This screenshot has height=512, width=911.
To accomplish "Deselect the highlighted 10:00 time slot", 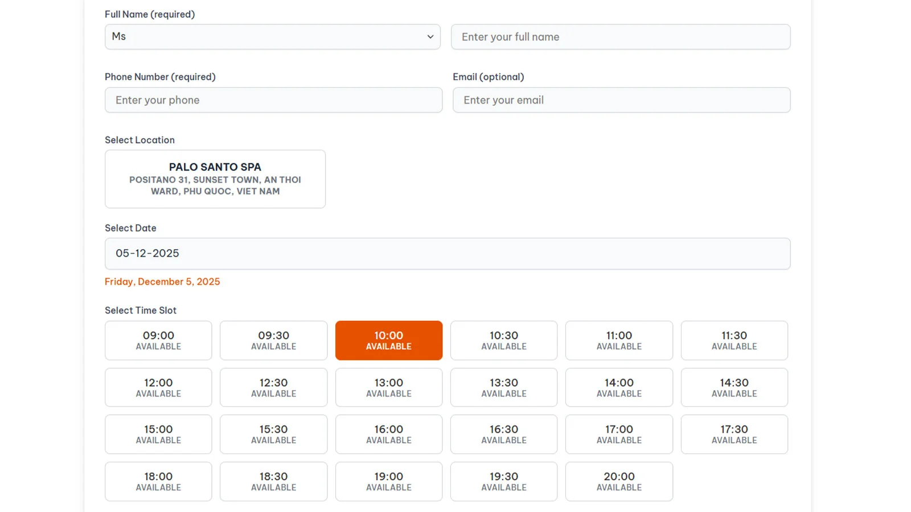I will tap(388, 340).
